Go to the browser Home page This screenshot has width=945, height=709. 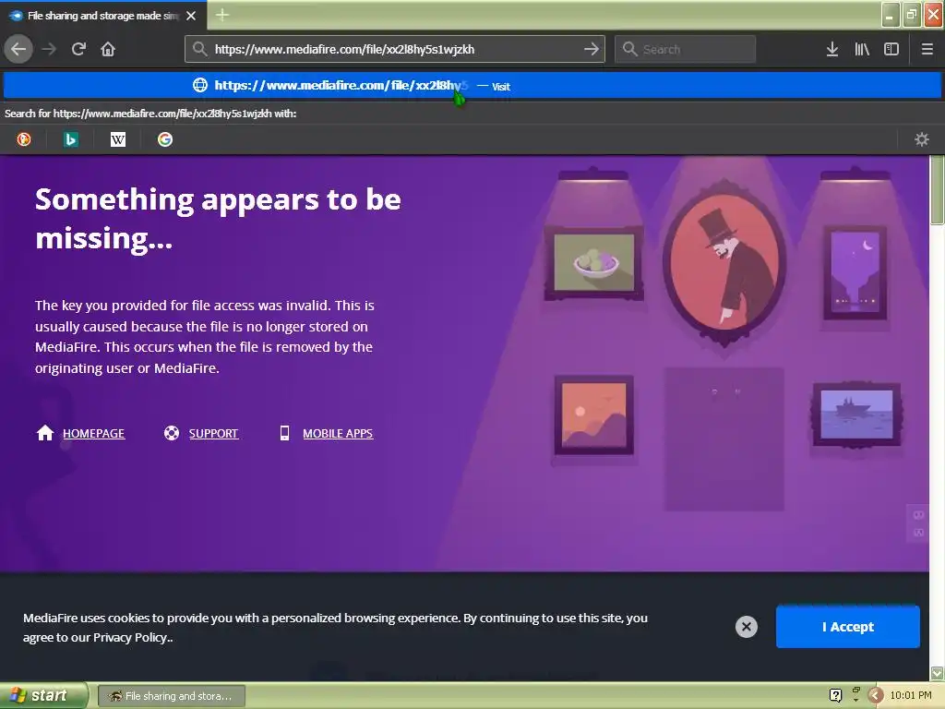108,49
